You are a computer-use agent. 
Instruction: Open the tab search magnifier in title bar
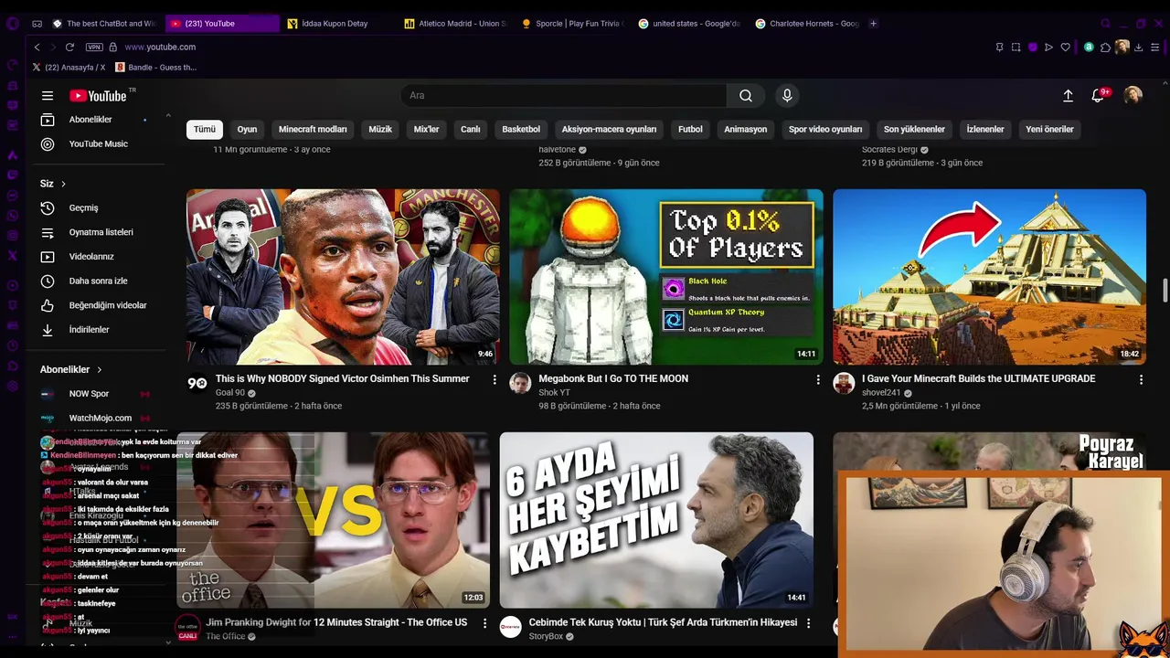pyautogui.click(x=1105, y=24)
